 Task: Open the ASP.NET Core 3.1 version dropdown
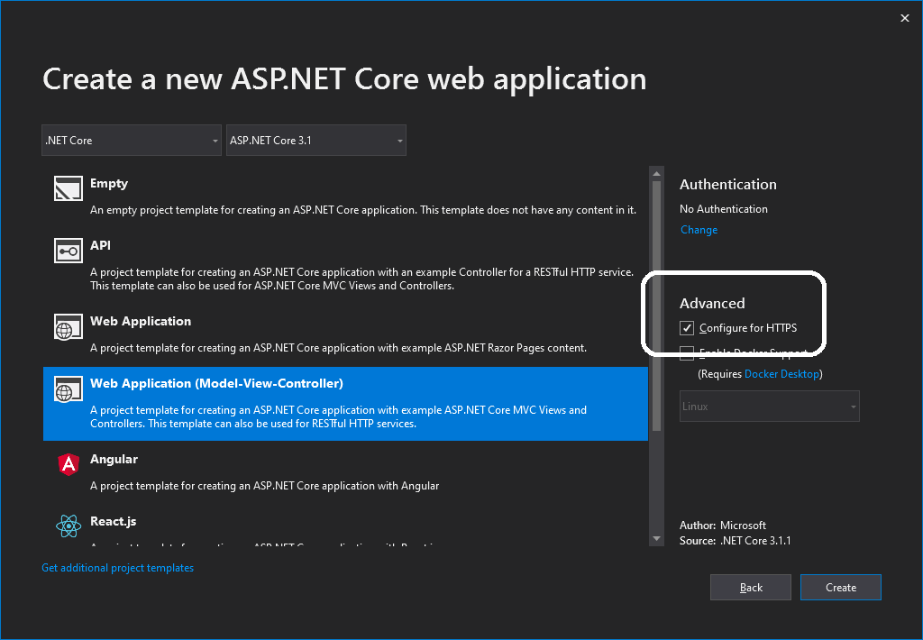point(316,140)
